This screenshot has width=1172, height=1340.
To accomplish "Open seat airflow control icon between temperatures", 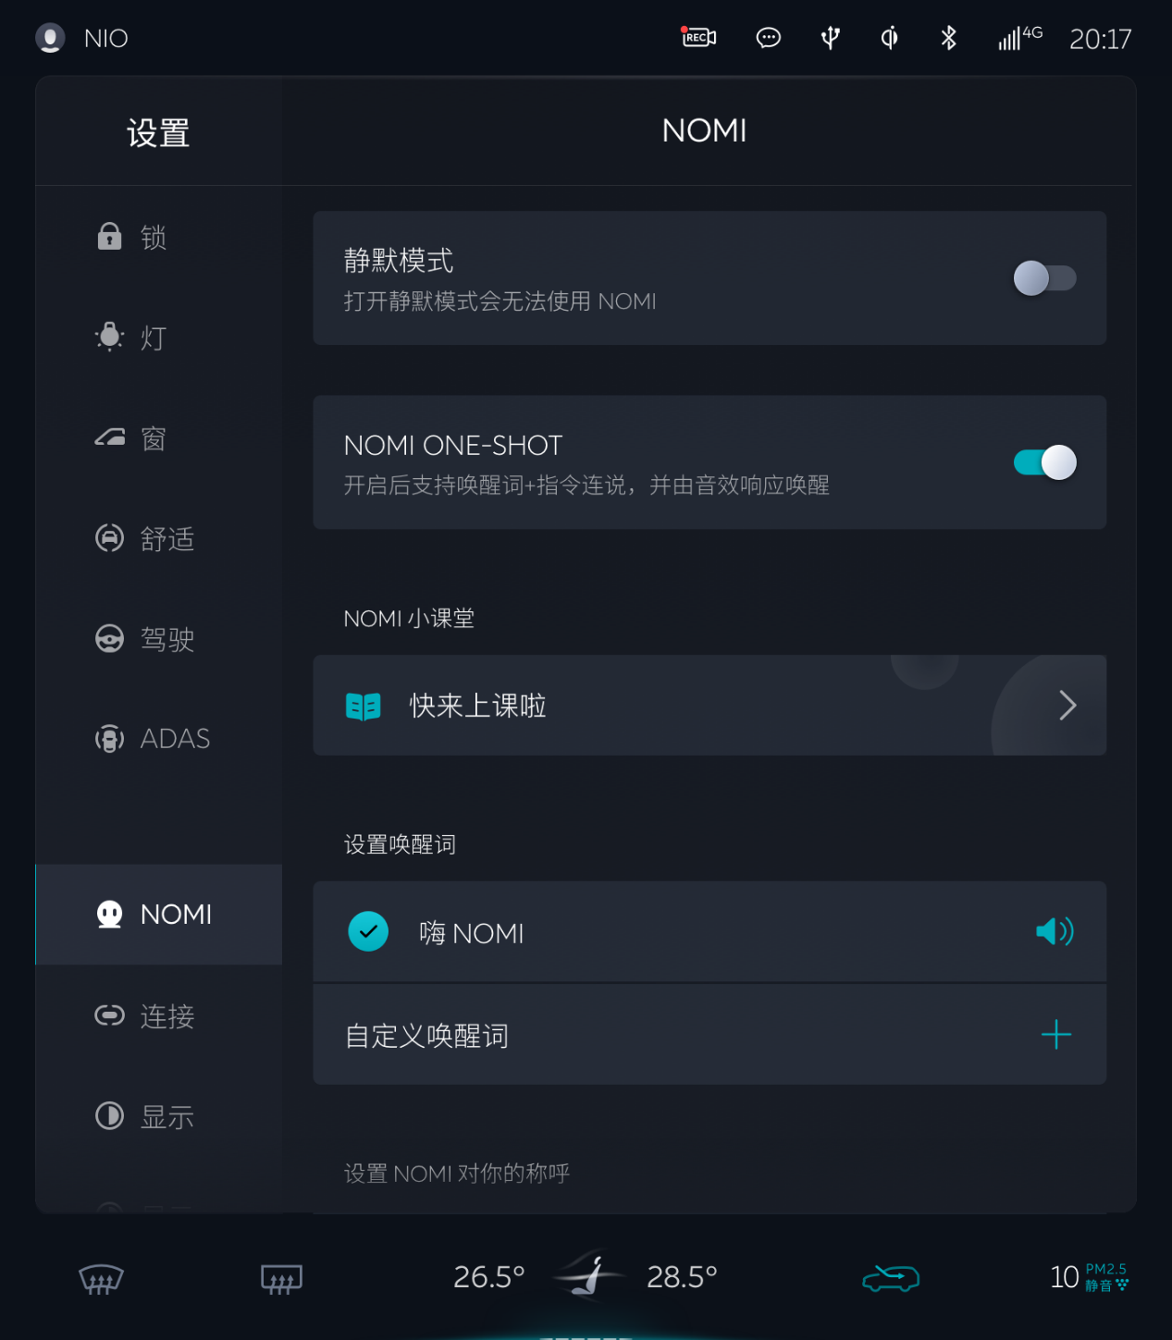I will click(x=588, y=1276).
